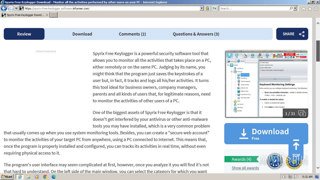Click the Search box in toolbar
320x180 pixels.
pyautogui.click(x=254, y=8)
